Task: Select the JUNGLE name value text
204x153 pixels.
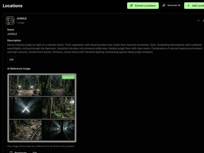Action: coord(12,34)
